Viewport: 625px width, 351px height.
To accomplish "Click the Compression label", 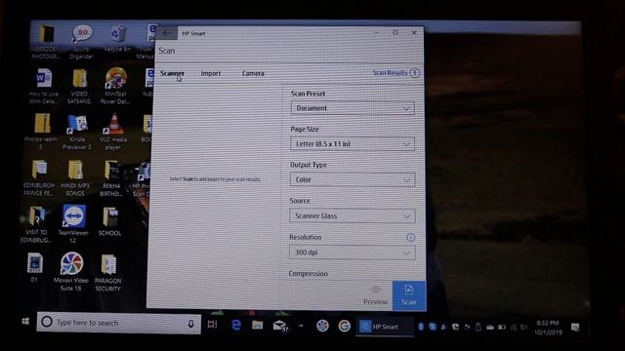I will [309, 274].
